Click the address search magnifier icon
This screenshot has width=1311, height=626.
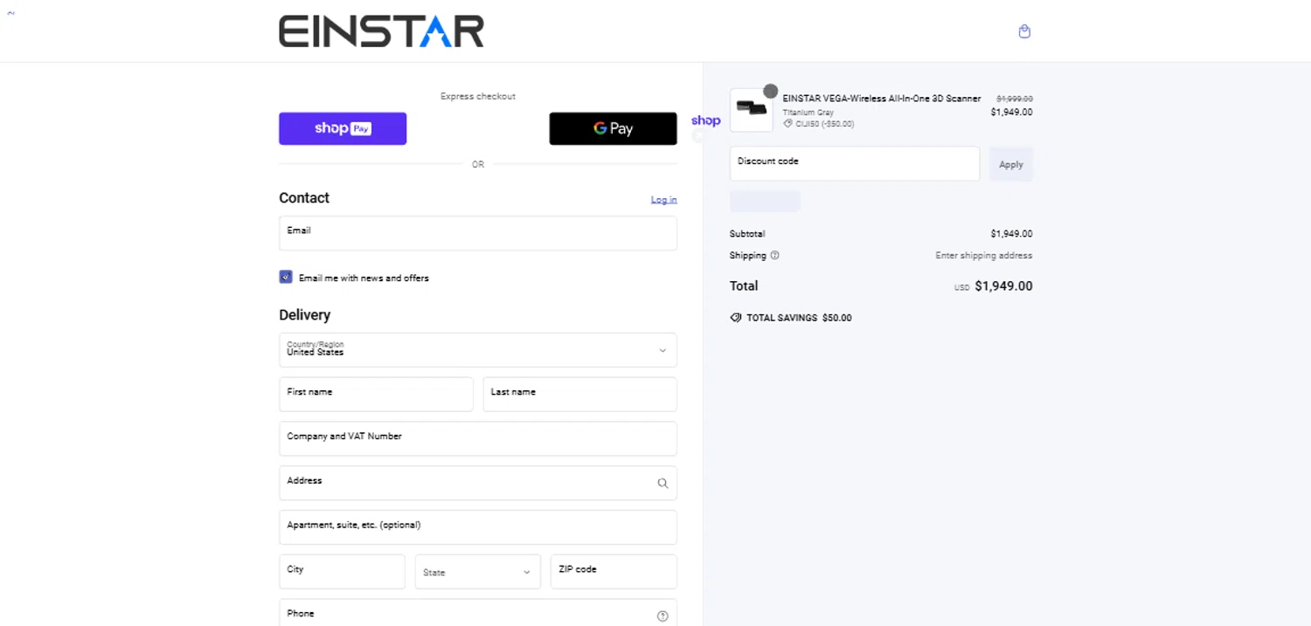pos(662,483)
